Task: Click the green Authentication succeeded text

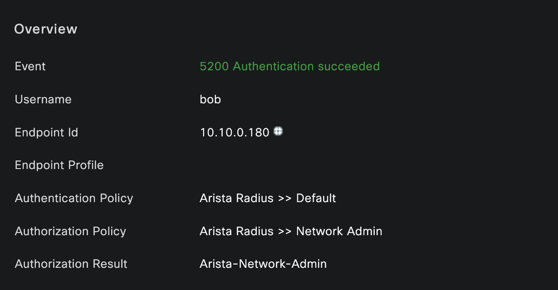Action: pyautogui.click(x=306, y=67)
